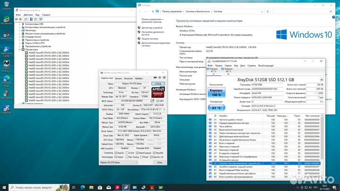Toggle OpenCL checkbox
340x191 pixels.
coord(116,153)
